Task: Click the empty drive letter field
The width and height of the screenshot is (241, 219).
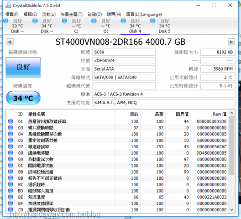Action: (x=124, y=86)
